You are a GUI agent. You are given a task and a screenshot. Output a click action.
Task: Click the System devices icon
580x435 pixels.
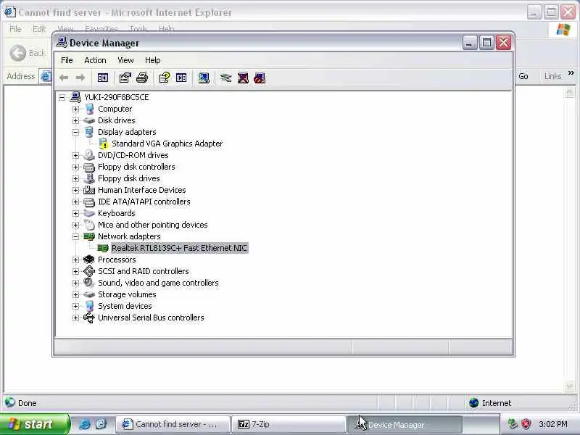[x=89, y=306]
